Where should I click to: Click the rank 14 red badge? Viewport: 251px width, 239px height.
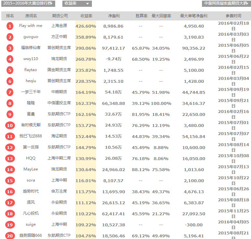point(10,170)
